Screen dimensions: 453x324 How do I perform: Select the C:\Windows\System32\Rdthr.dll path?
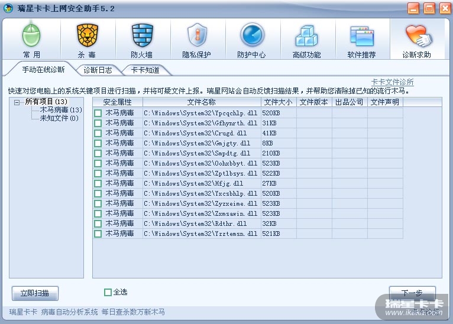pyautogui.click(x=195, y=223)
